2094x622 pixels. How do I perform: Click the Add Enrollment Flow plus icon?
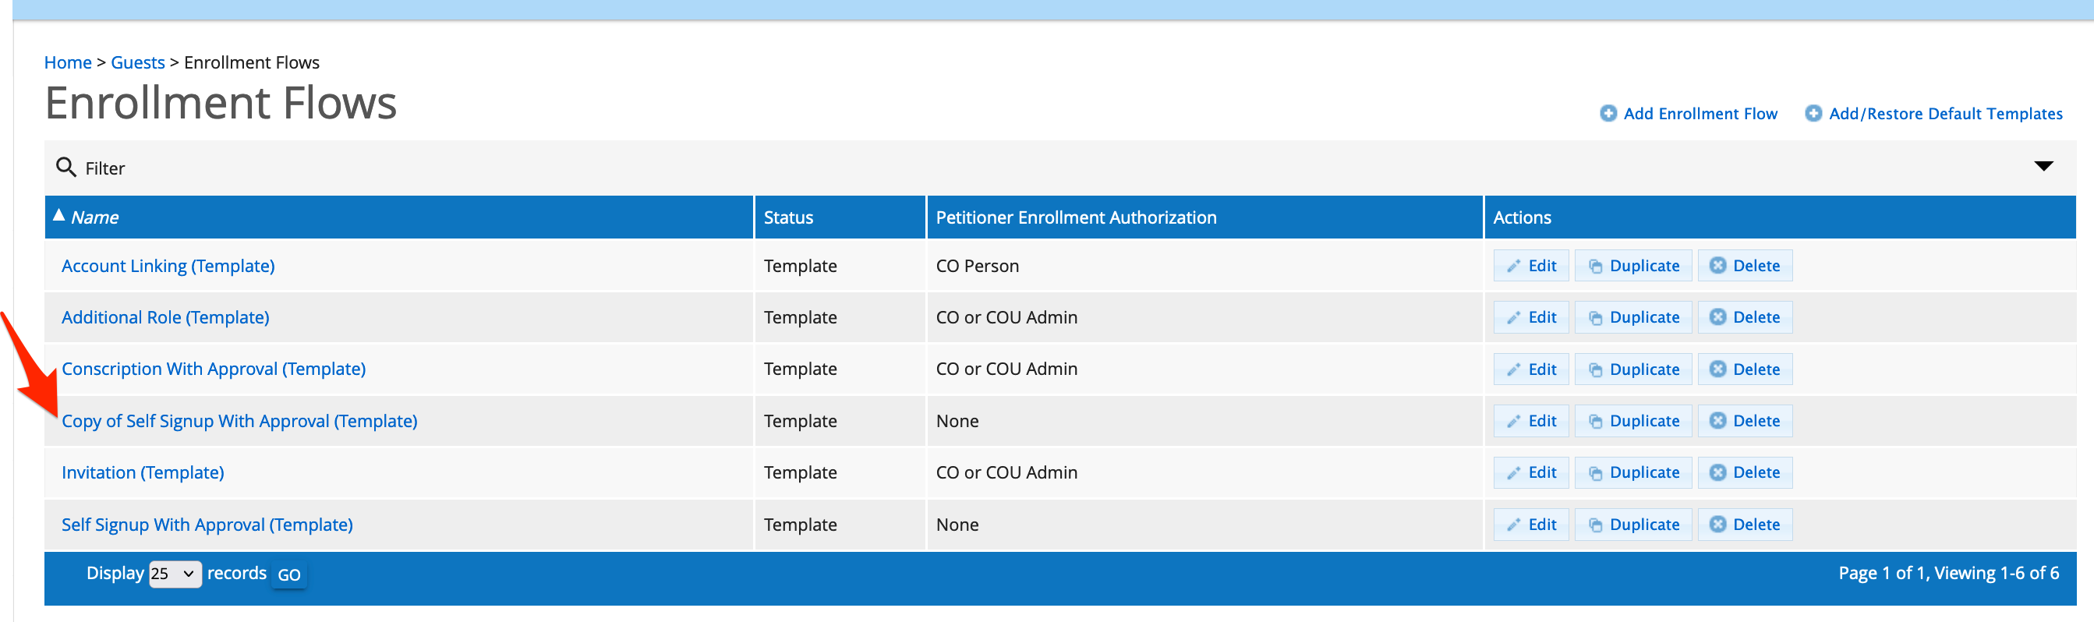pos(1608,114)
